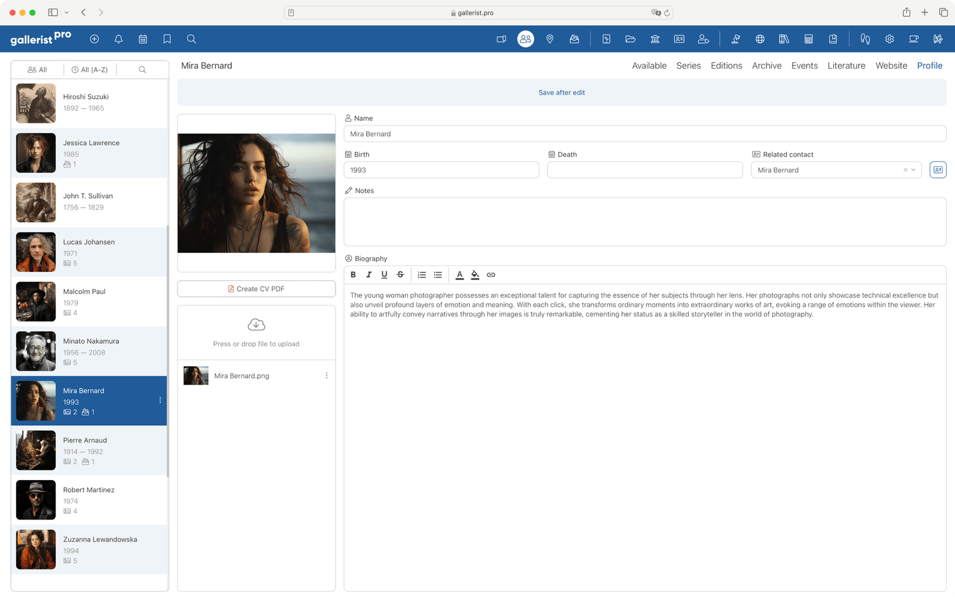This screenshot has height=599, width=955.
Task: Open the bookmark icon in header
Action: pos(167,39)
